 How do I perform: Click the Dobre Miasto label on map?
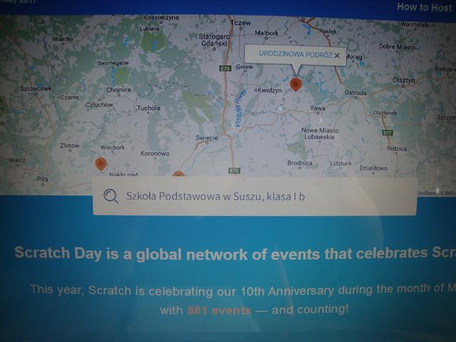398,46
